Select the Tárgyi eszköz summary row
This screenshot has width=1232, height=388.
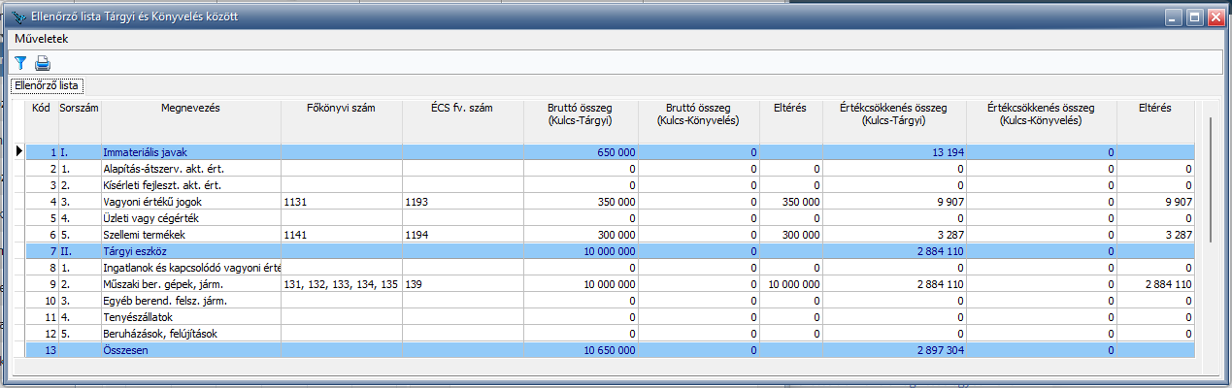610,251
